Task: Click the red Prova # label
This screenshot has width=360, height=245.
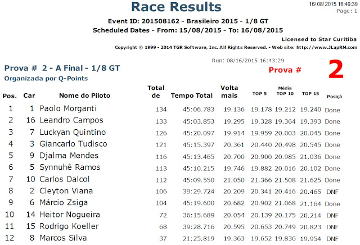Action: point(285,70)
